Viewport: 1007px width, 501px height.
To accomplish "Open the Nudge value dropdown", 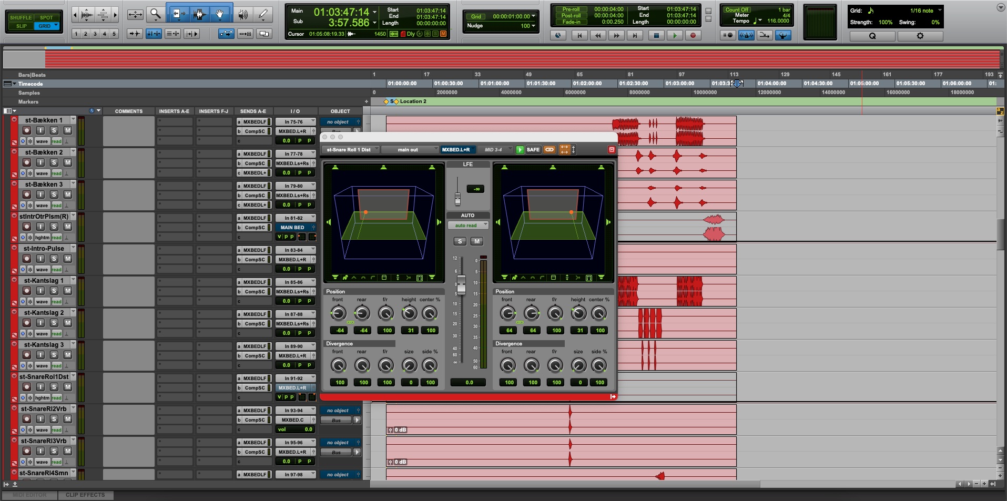I will click(533, 25).
